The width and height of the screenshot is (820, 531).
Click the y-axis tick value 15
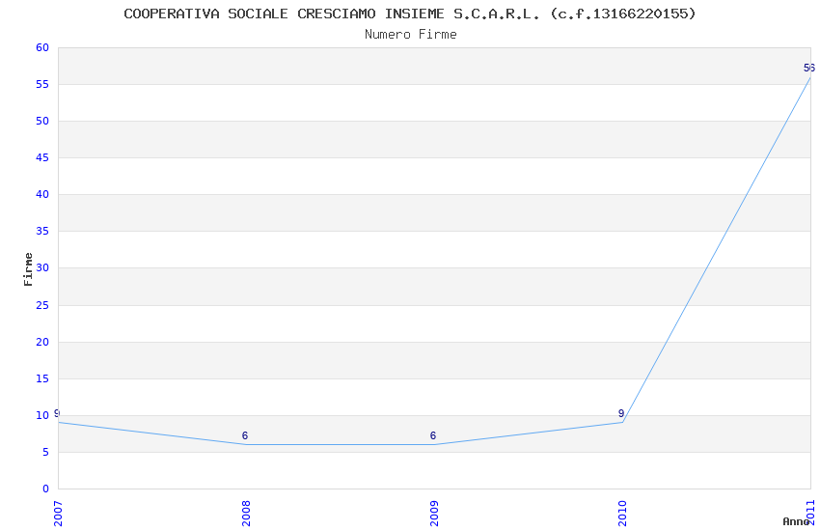42,378
